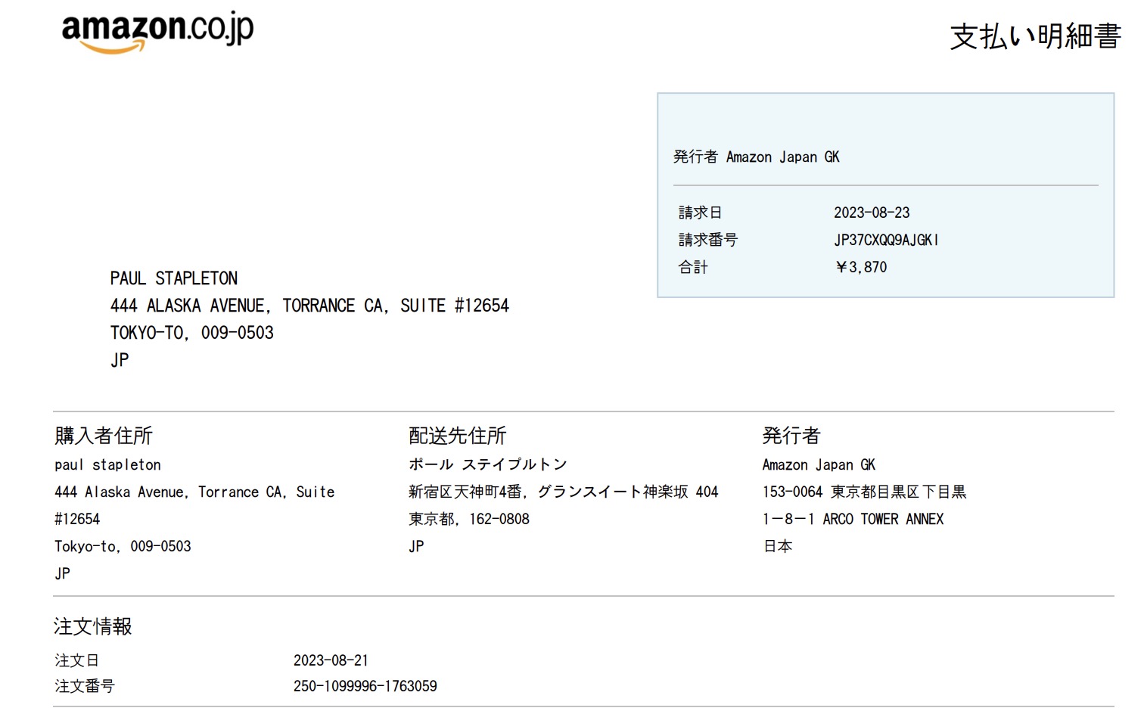Select the 請求番号 label
This screenshot has height=711, width=1144.
(x=707, y=240)
